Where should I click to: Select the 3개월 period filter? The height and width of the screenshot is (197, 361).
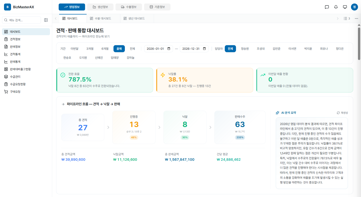(x=90, y=49)
